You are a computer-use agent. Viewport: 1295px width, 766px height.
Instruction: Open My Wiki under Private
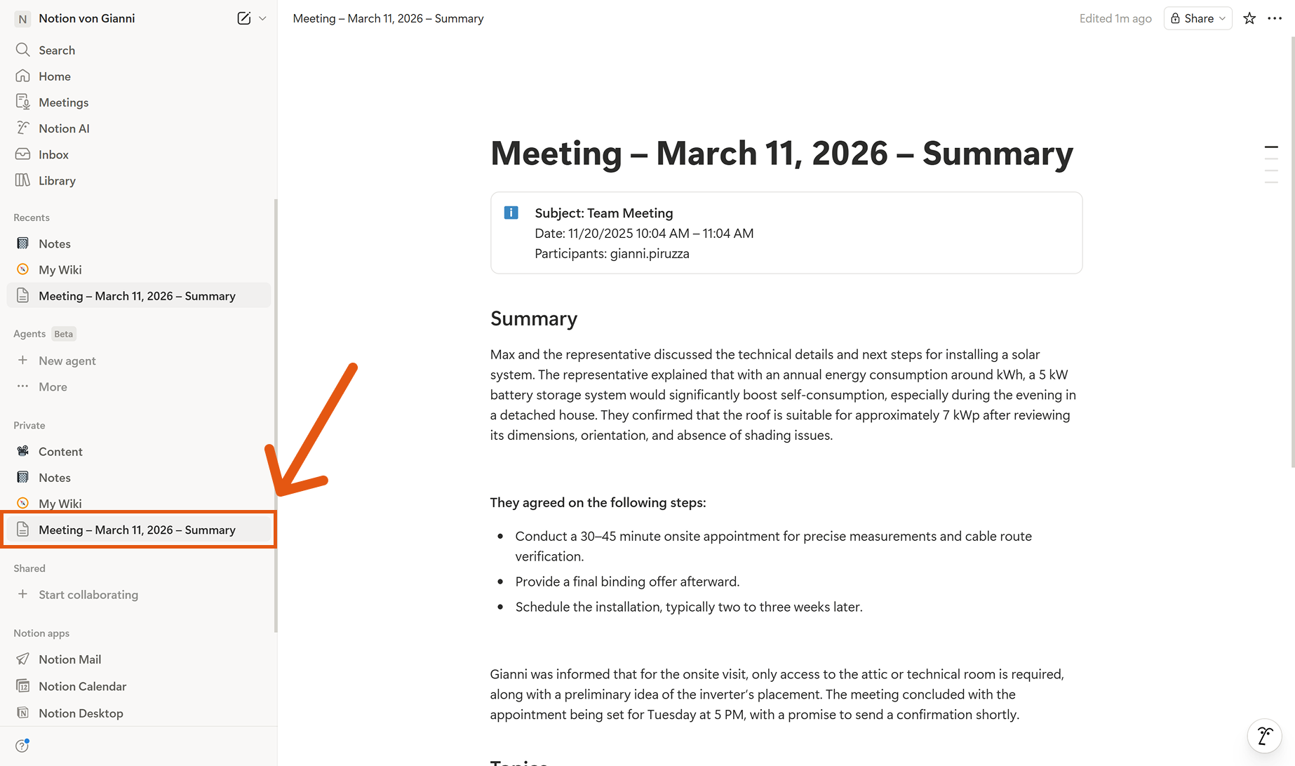pos(60,503)
